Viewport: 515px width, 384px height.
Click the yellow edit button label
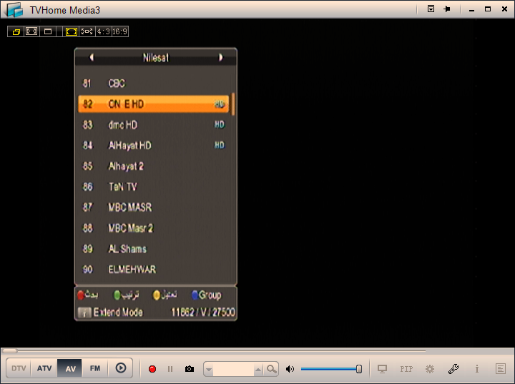(x=165, y=295)
